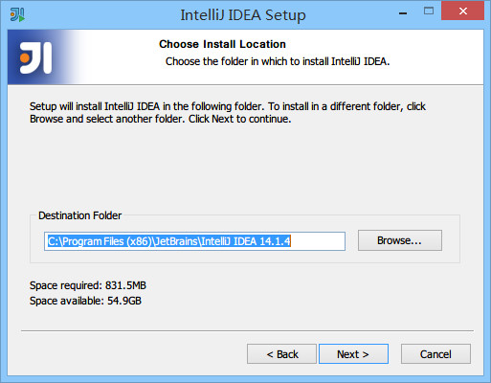The image size is (491, 383).
Task: Go to previous step with Back button
Action: tap(281, 354)
